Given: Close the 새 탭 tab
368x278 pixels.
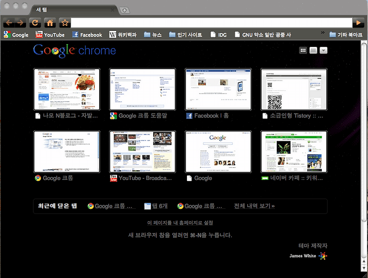Looking at the screenshot, I should 113,10.
